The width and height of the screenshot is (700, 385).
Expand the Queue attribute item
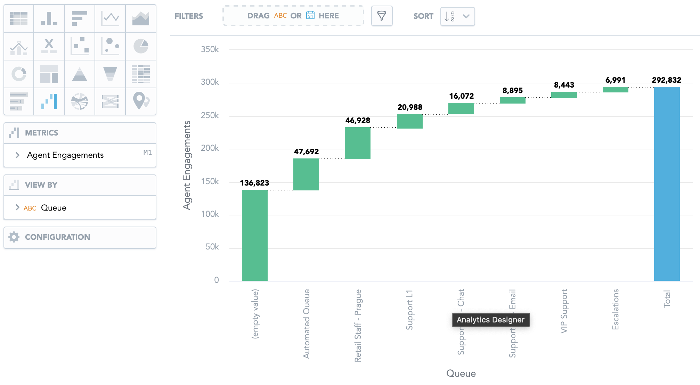click(17, 207)
